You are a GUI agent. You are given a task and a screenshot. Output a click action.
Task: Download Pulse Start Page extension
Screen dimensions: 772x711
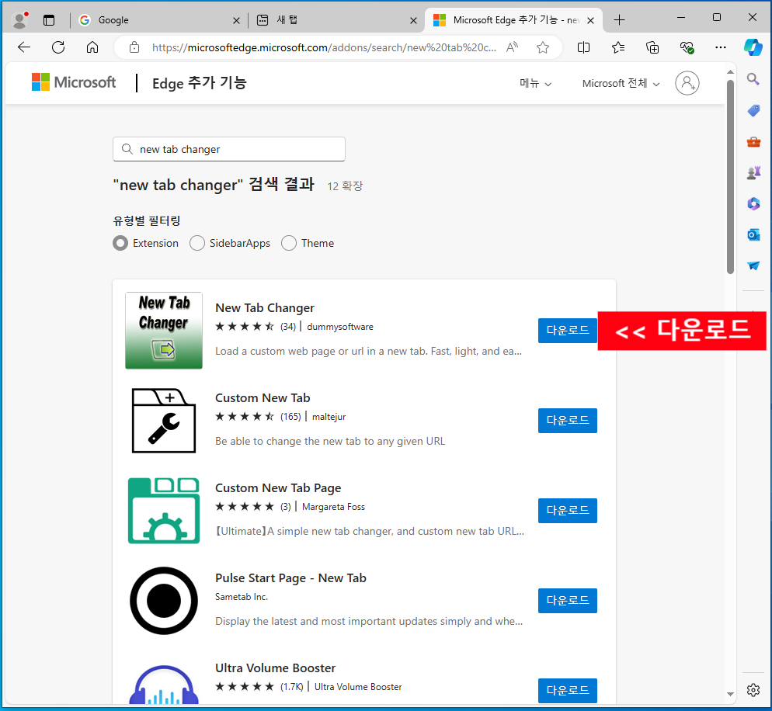coord(568,601)
